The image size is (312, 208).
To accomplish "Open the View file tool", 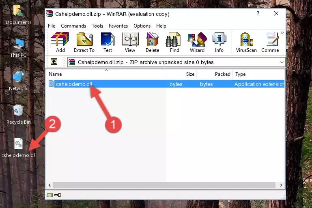I will click(130, 42).
